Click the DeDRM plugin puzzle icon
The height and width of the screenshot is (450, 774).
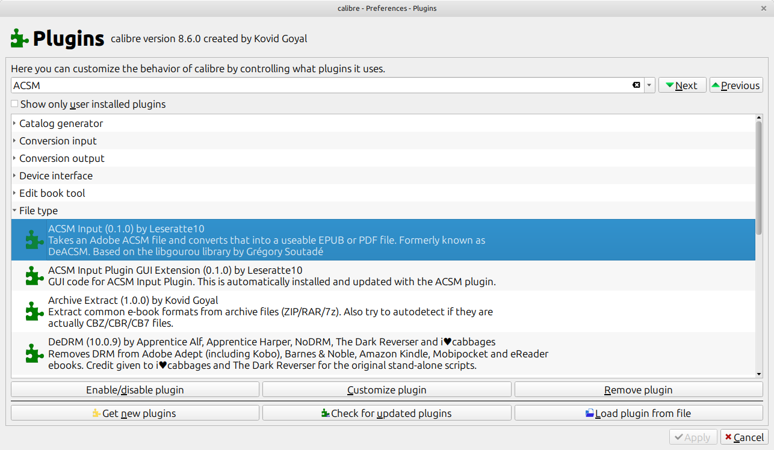pos(34,353)
